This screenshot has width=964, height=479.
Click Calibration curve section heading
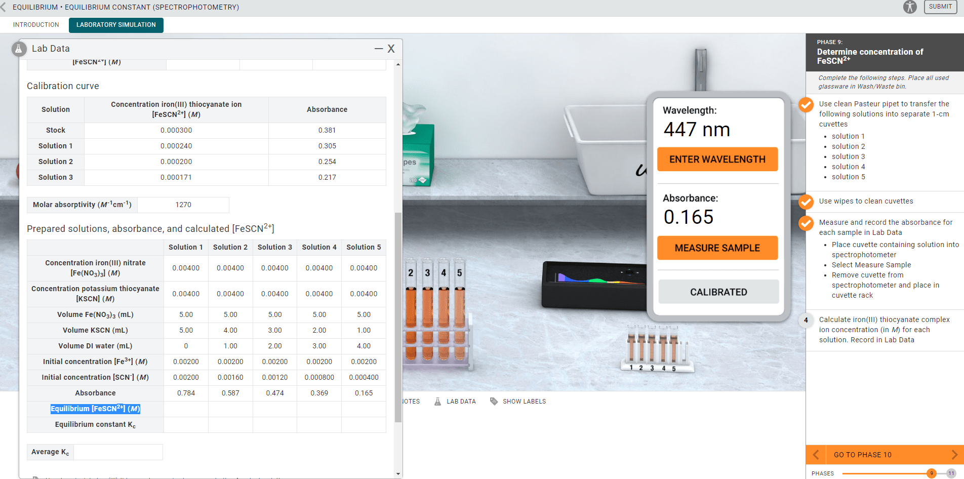(x=63, y=87)
